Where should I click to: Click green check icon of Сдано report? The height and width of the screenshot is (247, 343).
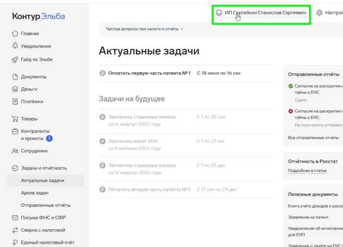point(290,86)
